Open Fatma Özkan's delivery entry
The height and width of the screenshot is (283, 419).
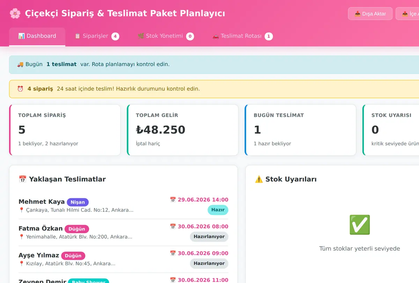coord(123,232)
